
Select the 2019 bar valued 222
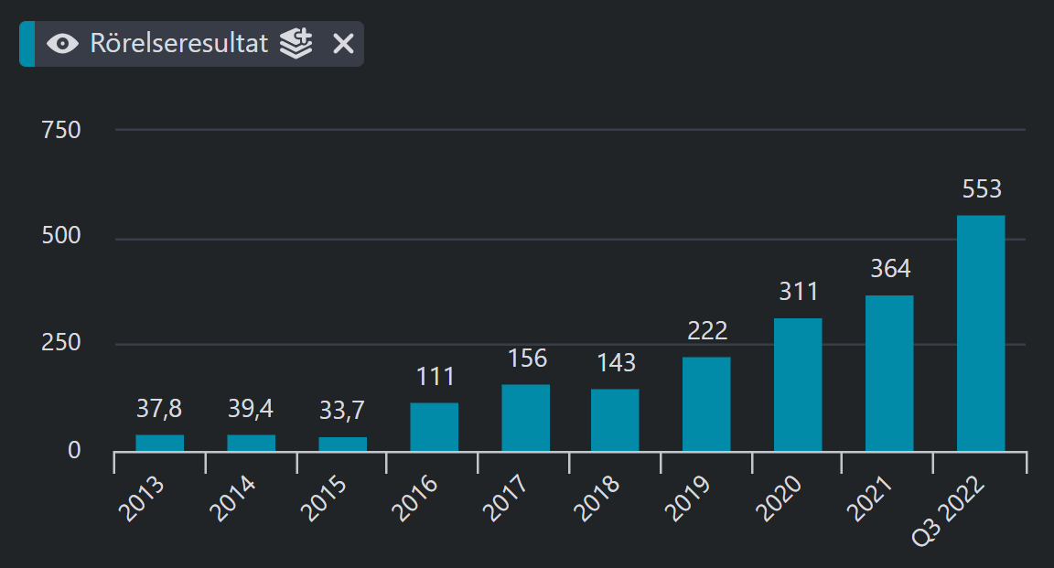[706, 404]
